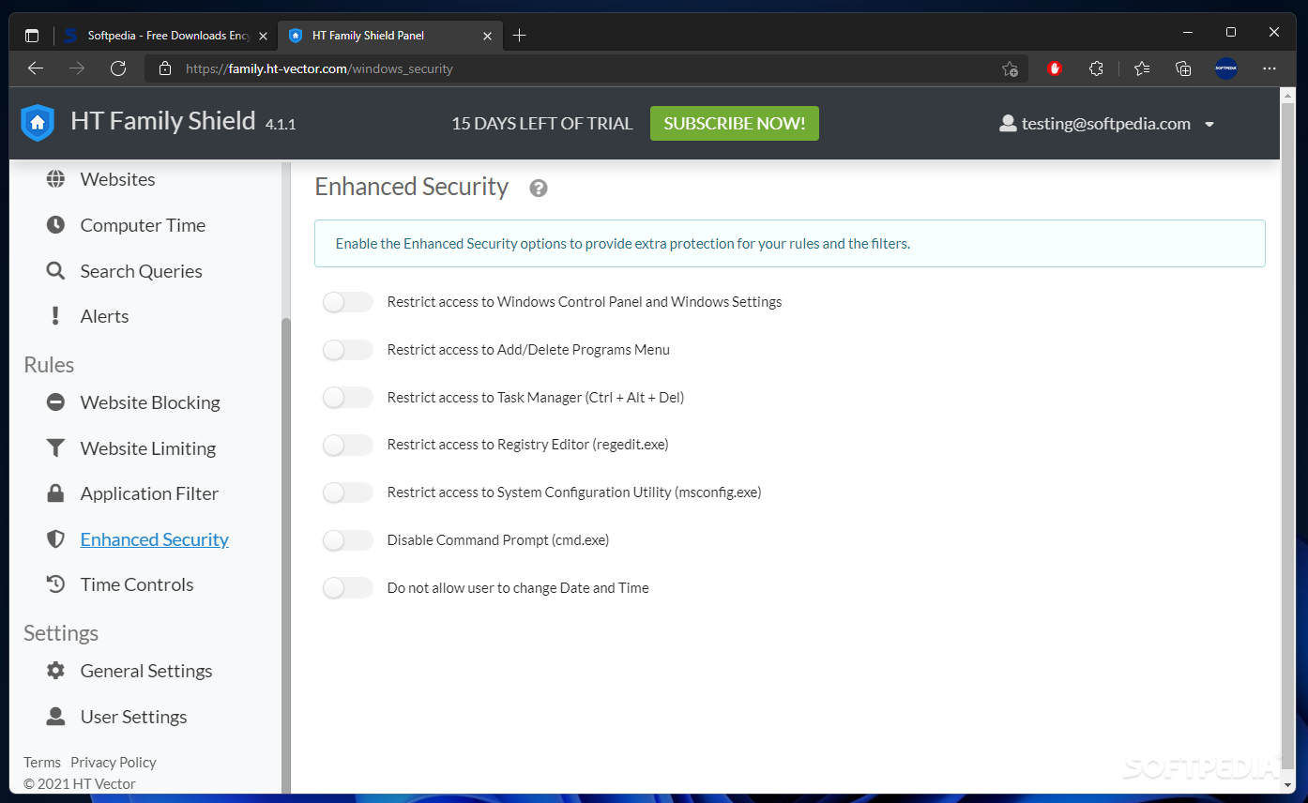Open the Favorites list icon
The width and height of the screenshot is (1308, 803).
pyautogui.click(x=1142, y=68)
